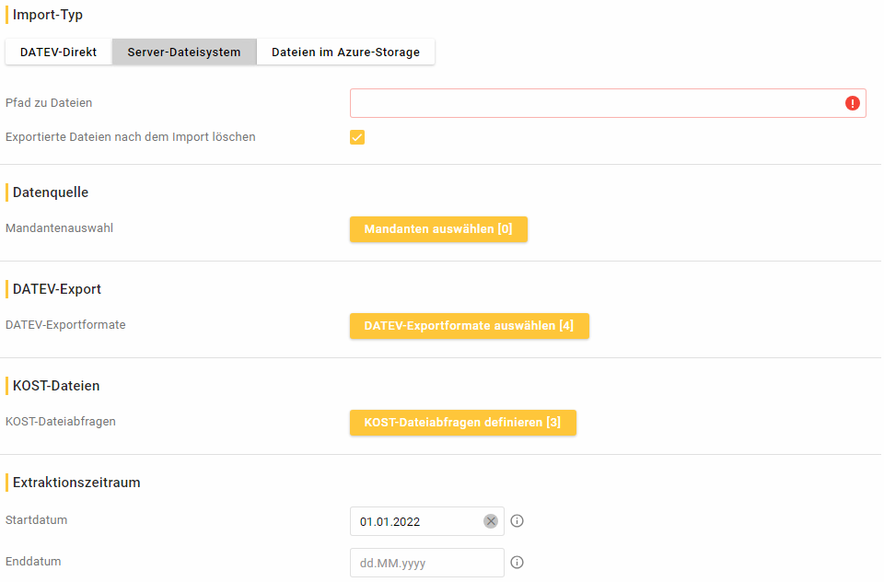This screenshot has height=582, width=884.
Task: Click the Datenquelle section heading
Action: pos(51,192)
